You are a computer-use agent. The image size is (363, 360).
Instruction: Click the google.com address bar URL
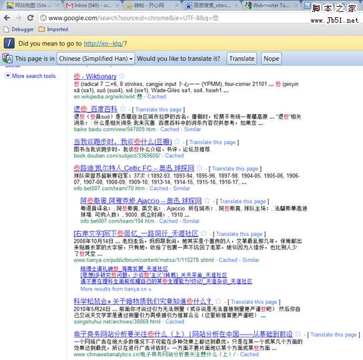coord(133,18)
